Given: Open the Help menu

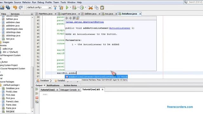Looking at the screenshot, I should [79, 2].
